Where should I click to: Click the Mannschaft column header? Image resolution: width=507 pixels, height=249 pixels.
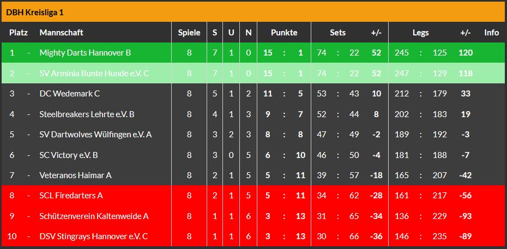[62, 33]
